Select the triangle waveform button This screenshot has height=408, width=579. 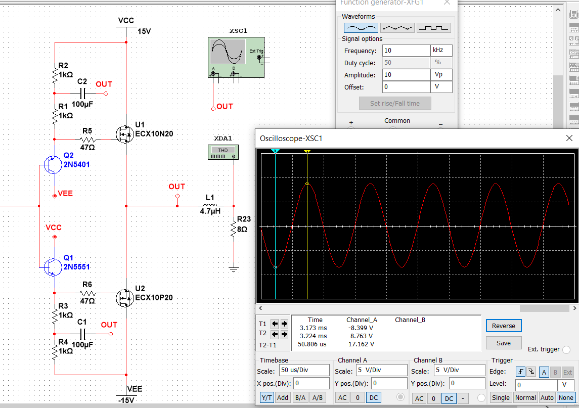(397, 28)
